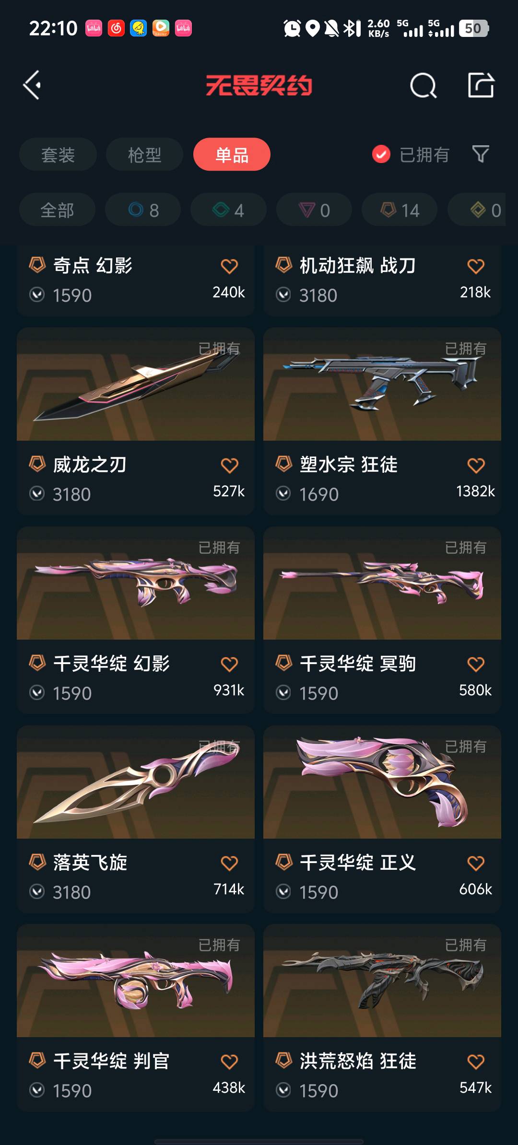
Task: Select the orange tier filter showing 14
Action: tap(400, 210)
